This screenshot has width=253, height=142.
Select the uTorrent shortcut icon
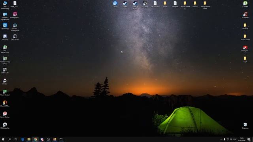pos(245,4)
